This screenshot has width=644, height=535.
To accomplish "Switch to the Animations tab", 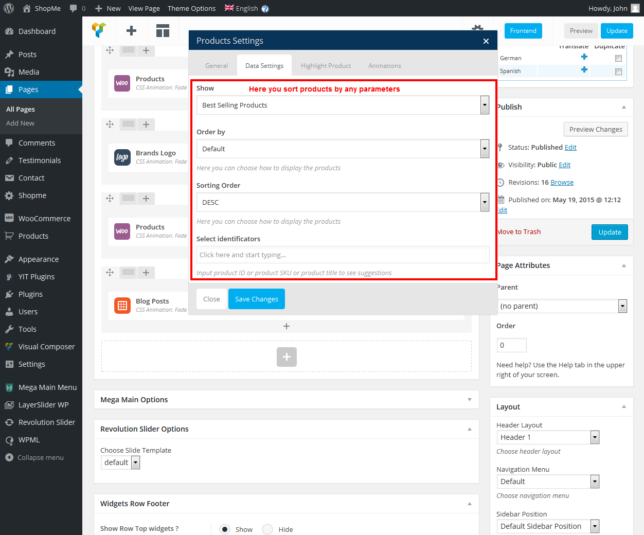I will 384,66.
